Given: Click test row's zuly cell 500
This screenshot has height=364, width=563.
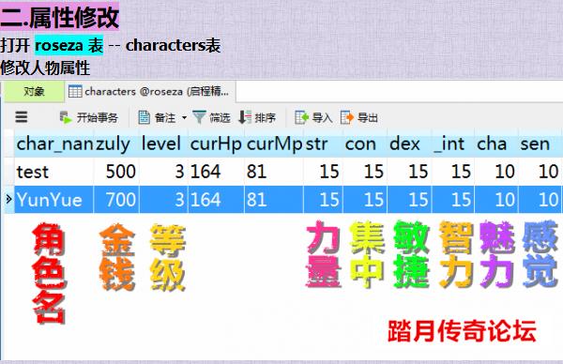Looking at the screenshot, I should coord(116,172).
